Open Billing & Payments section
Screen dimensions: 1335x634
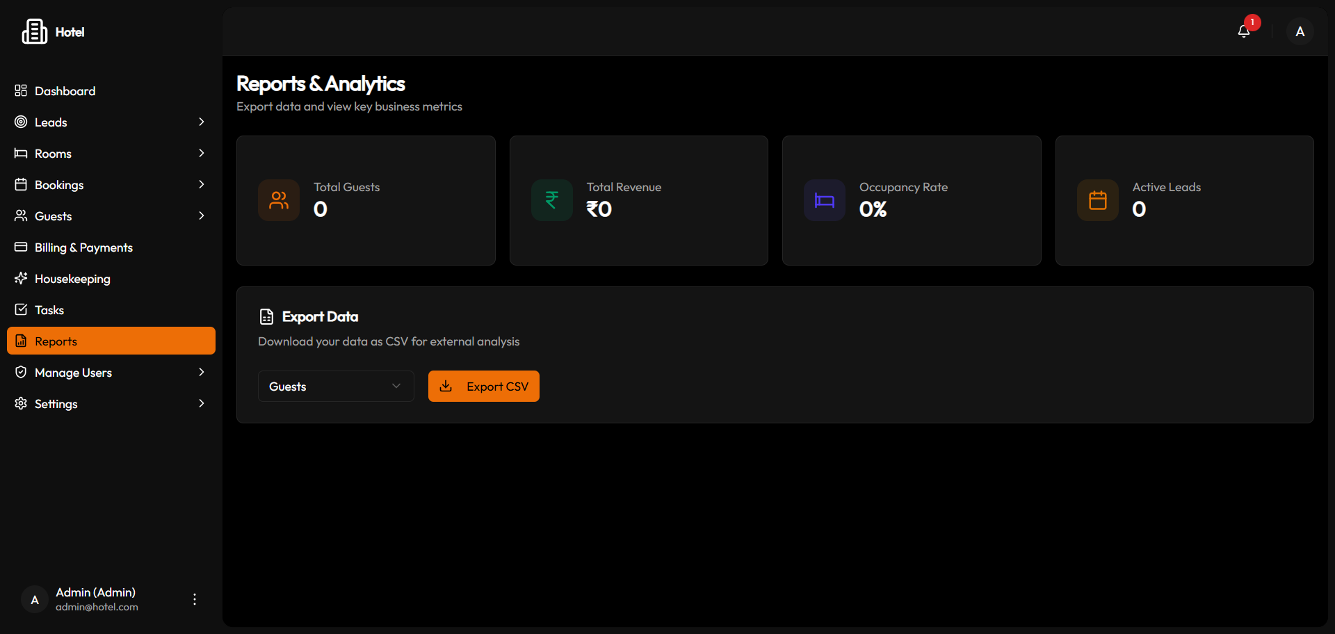click(83, 247)
